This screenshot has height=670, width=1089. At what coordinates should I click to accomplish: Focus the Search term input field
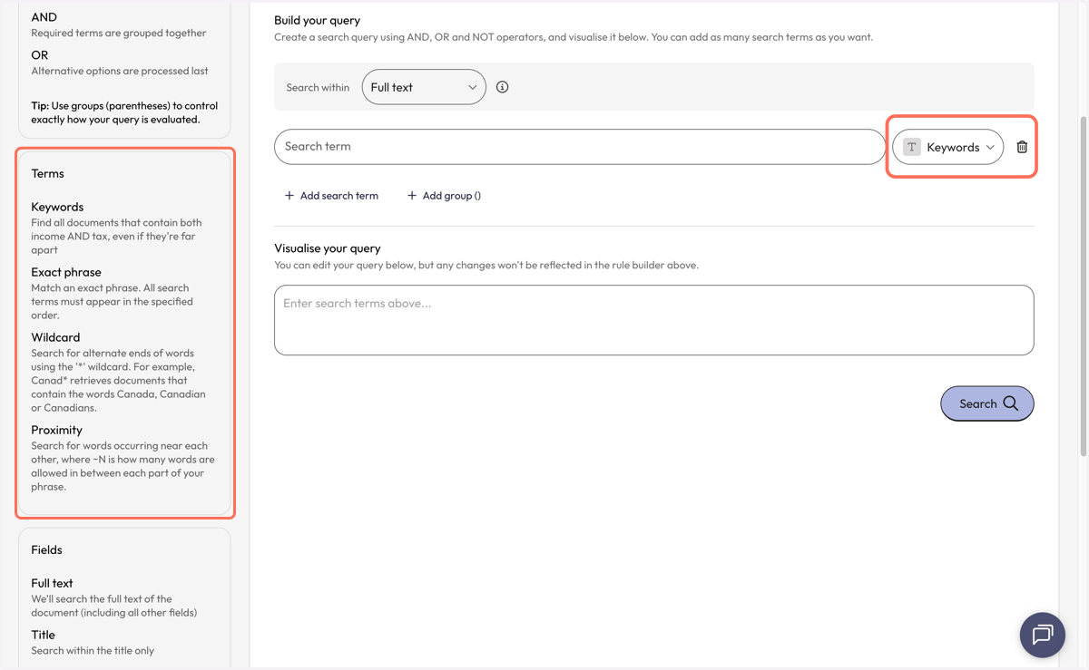point(580,147)
